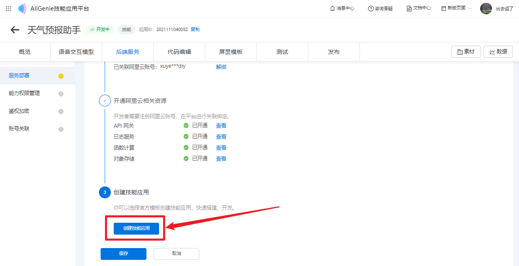The image size is (519, 266).
Task: Expand the 新版页面 dropdown
Action: 456,9
